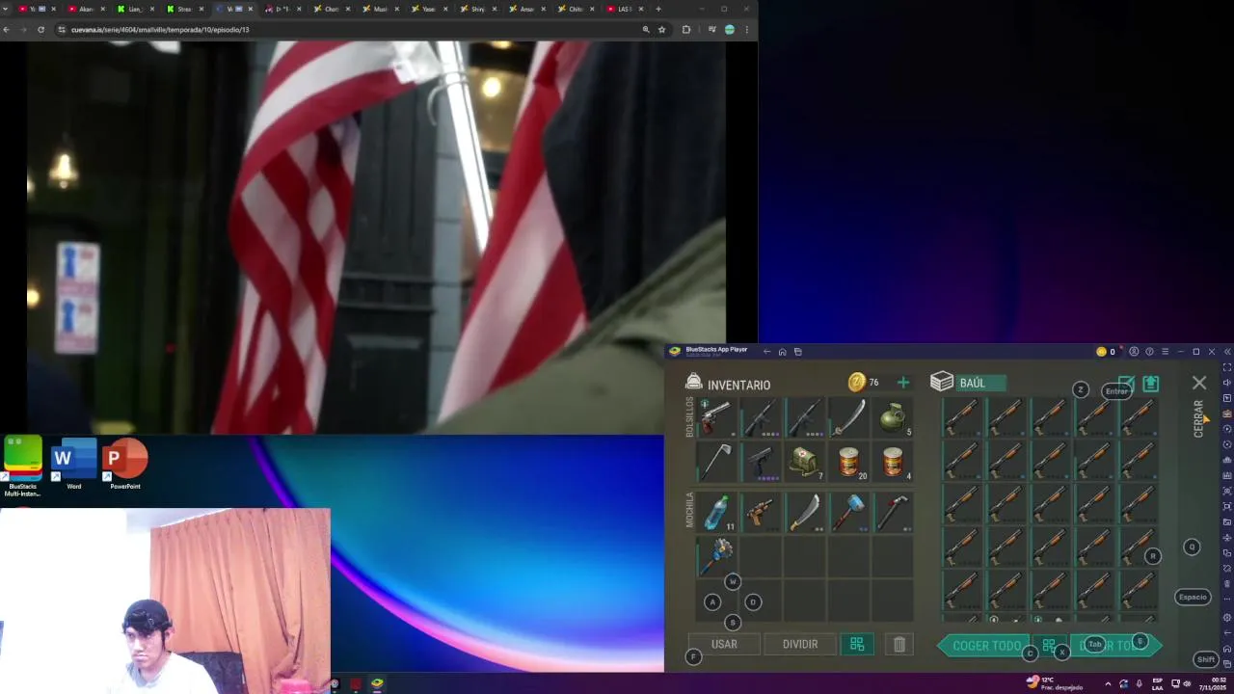Add coins with the green plus
Screen dimensions: 1234x694
click(902, 383)
